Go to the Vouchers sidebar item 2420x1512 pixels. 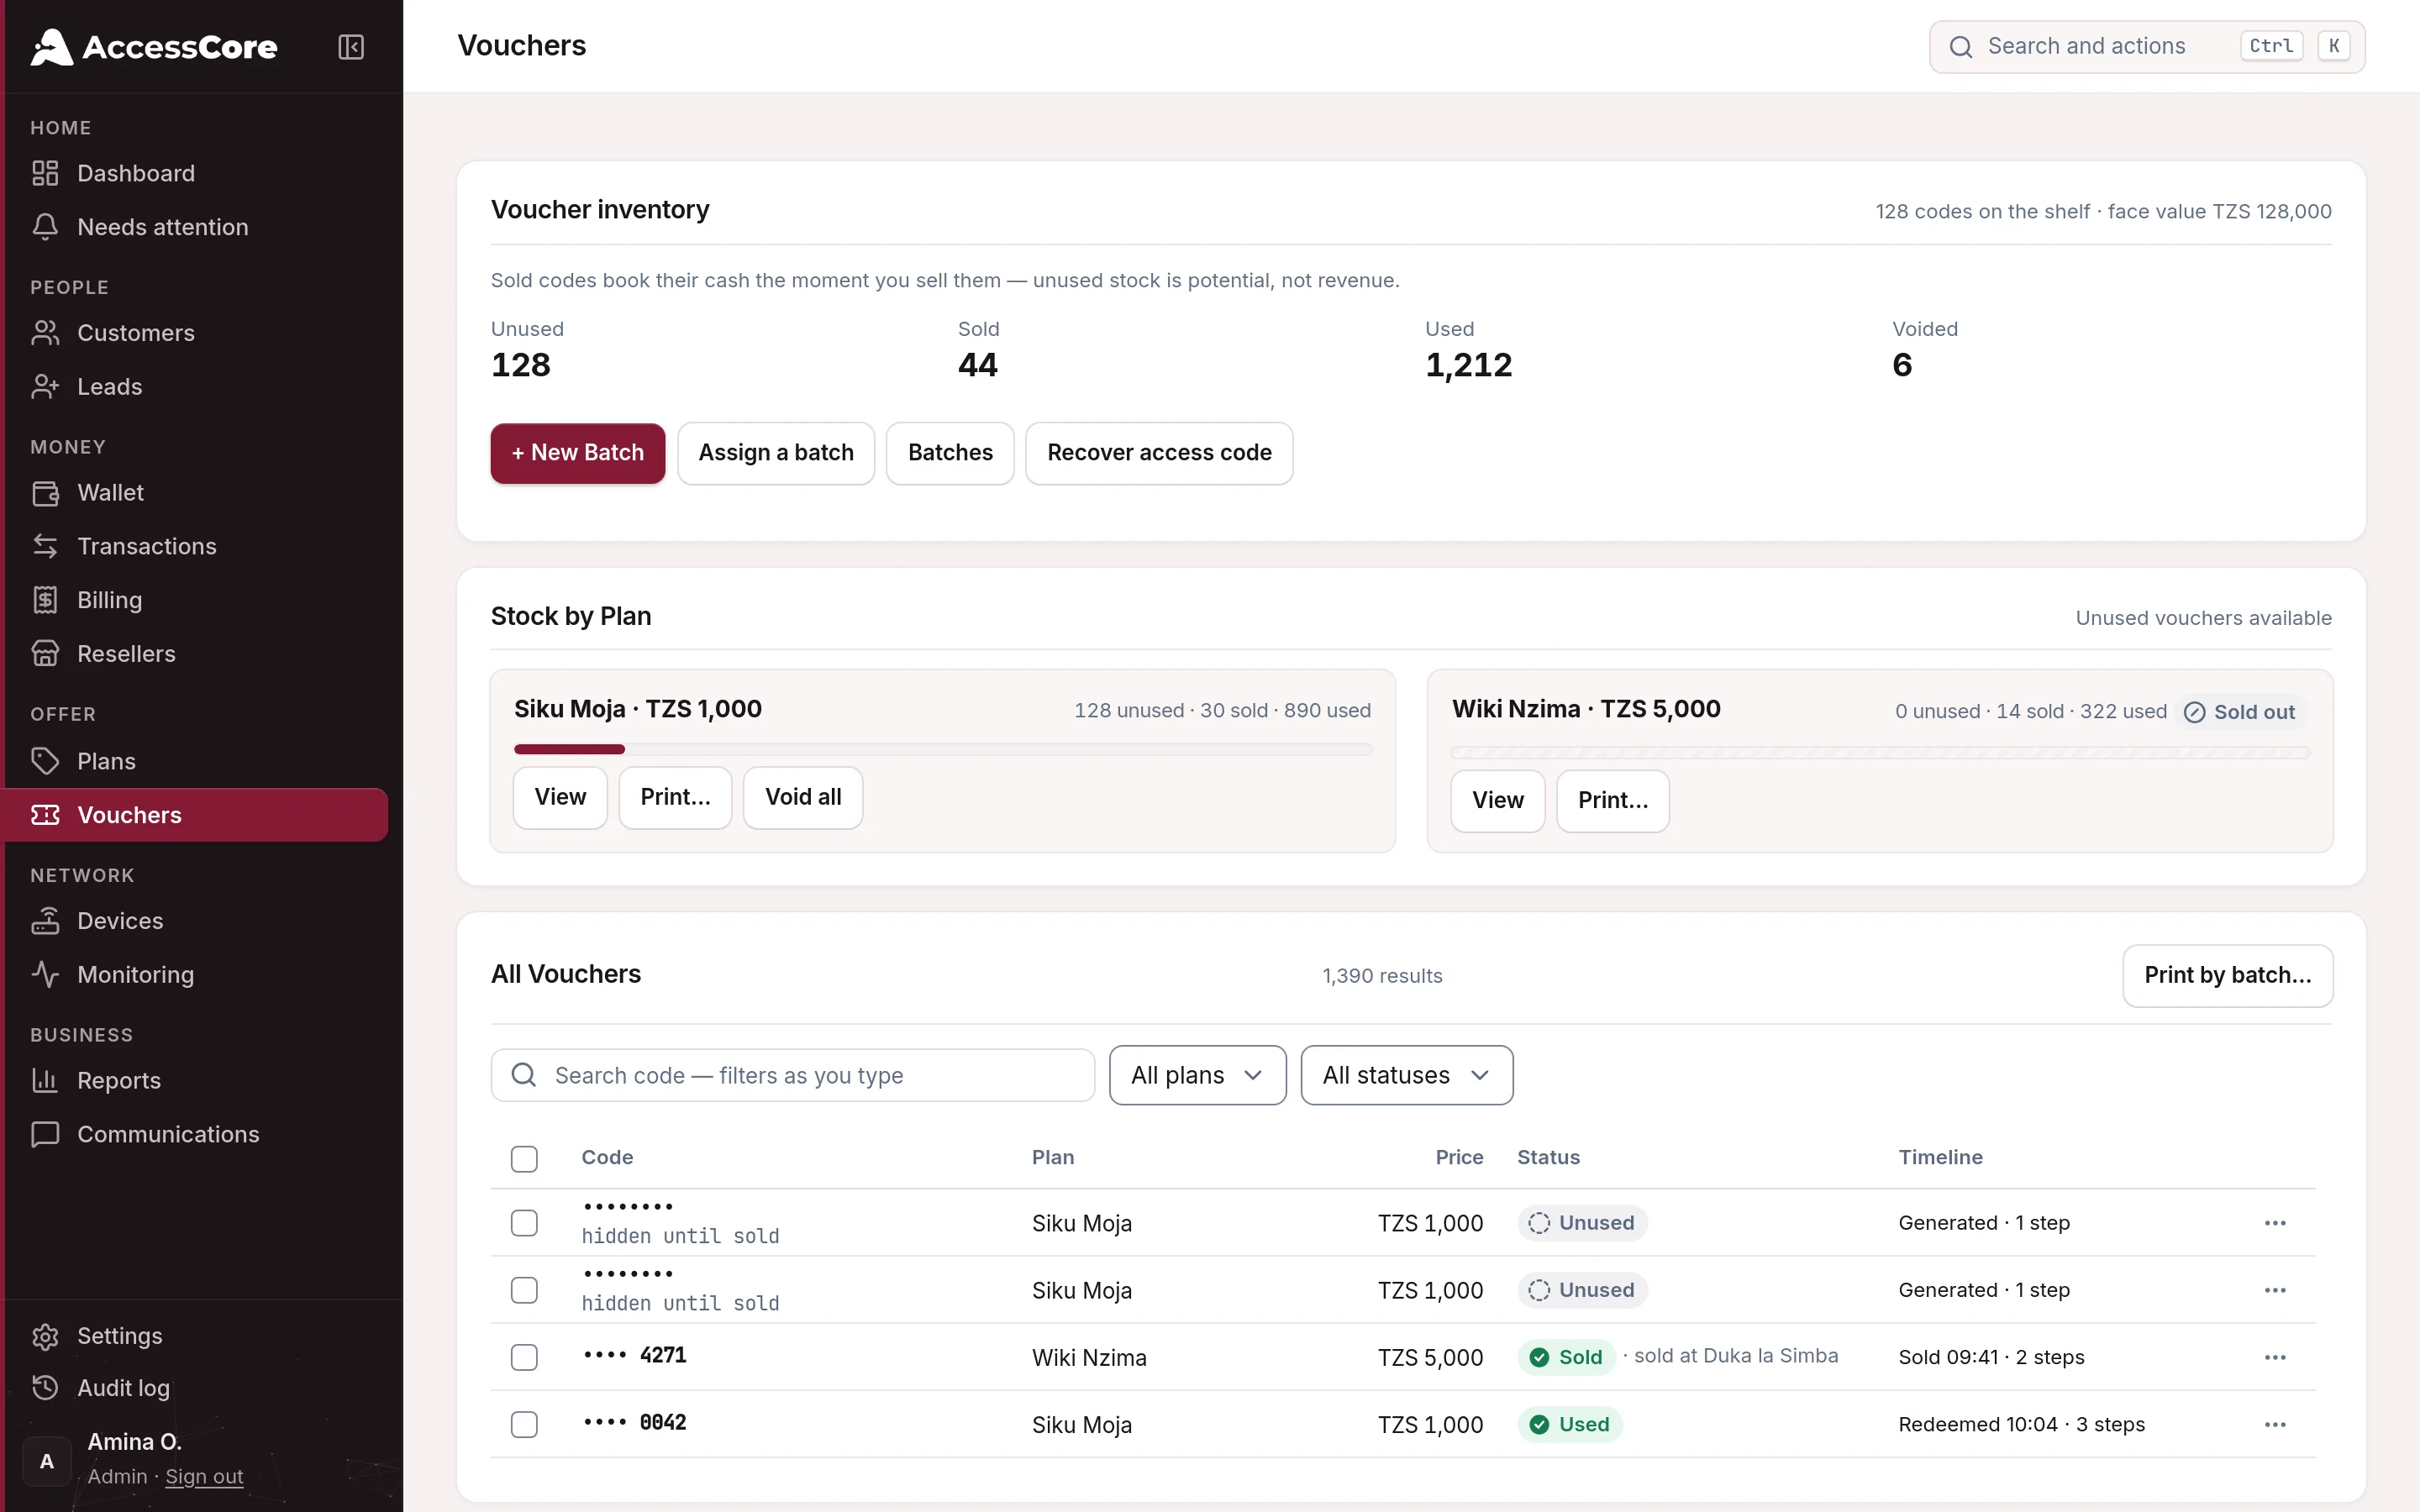pos(195,815)
